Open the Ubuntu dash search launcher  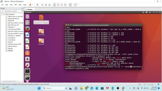(x=27, y=17)
